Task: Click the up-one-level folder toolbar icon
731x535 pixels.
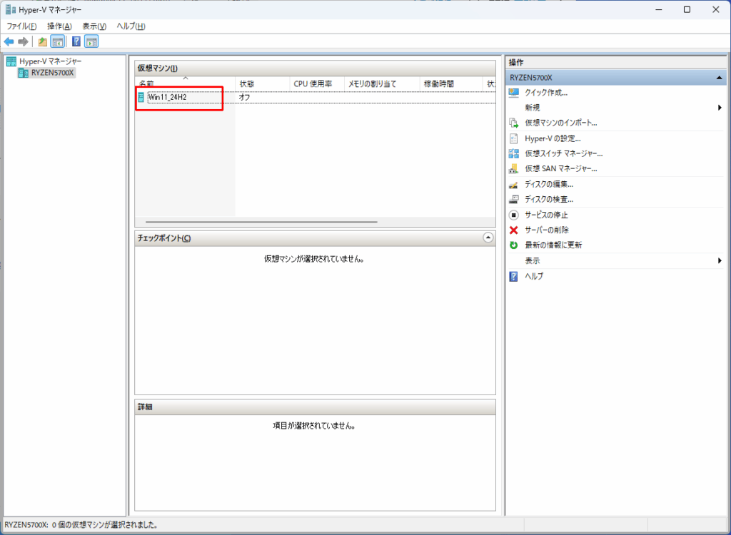Action: (x=42, y=42)
